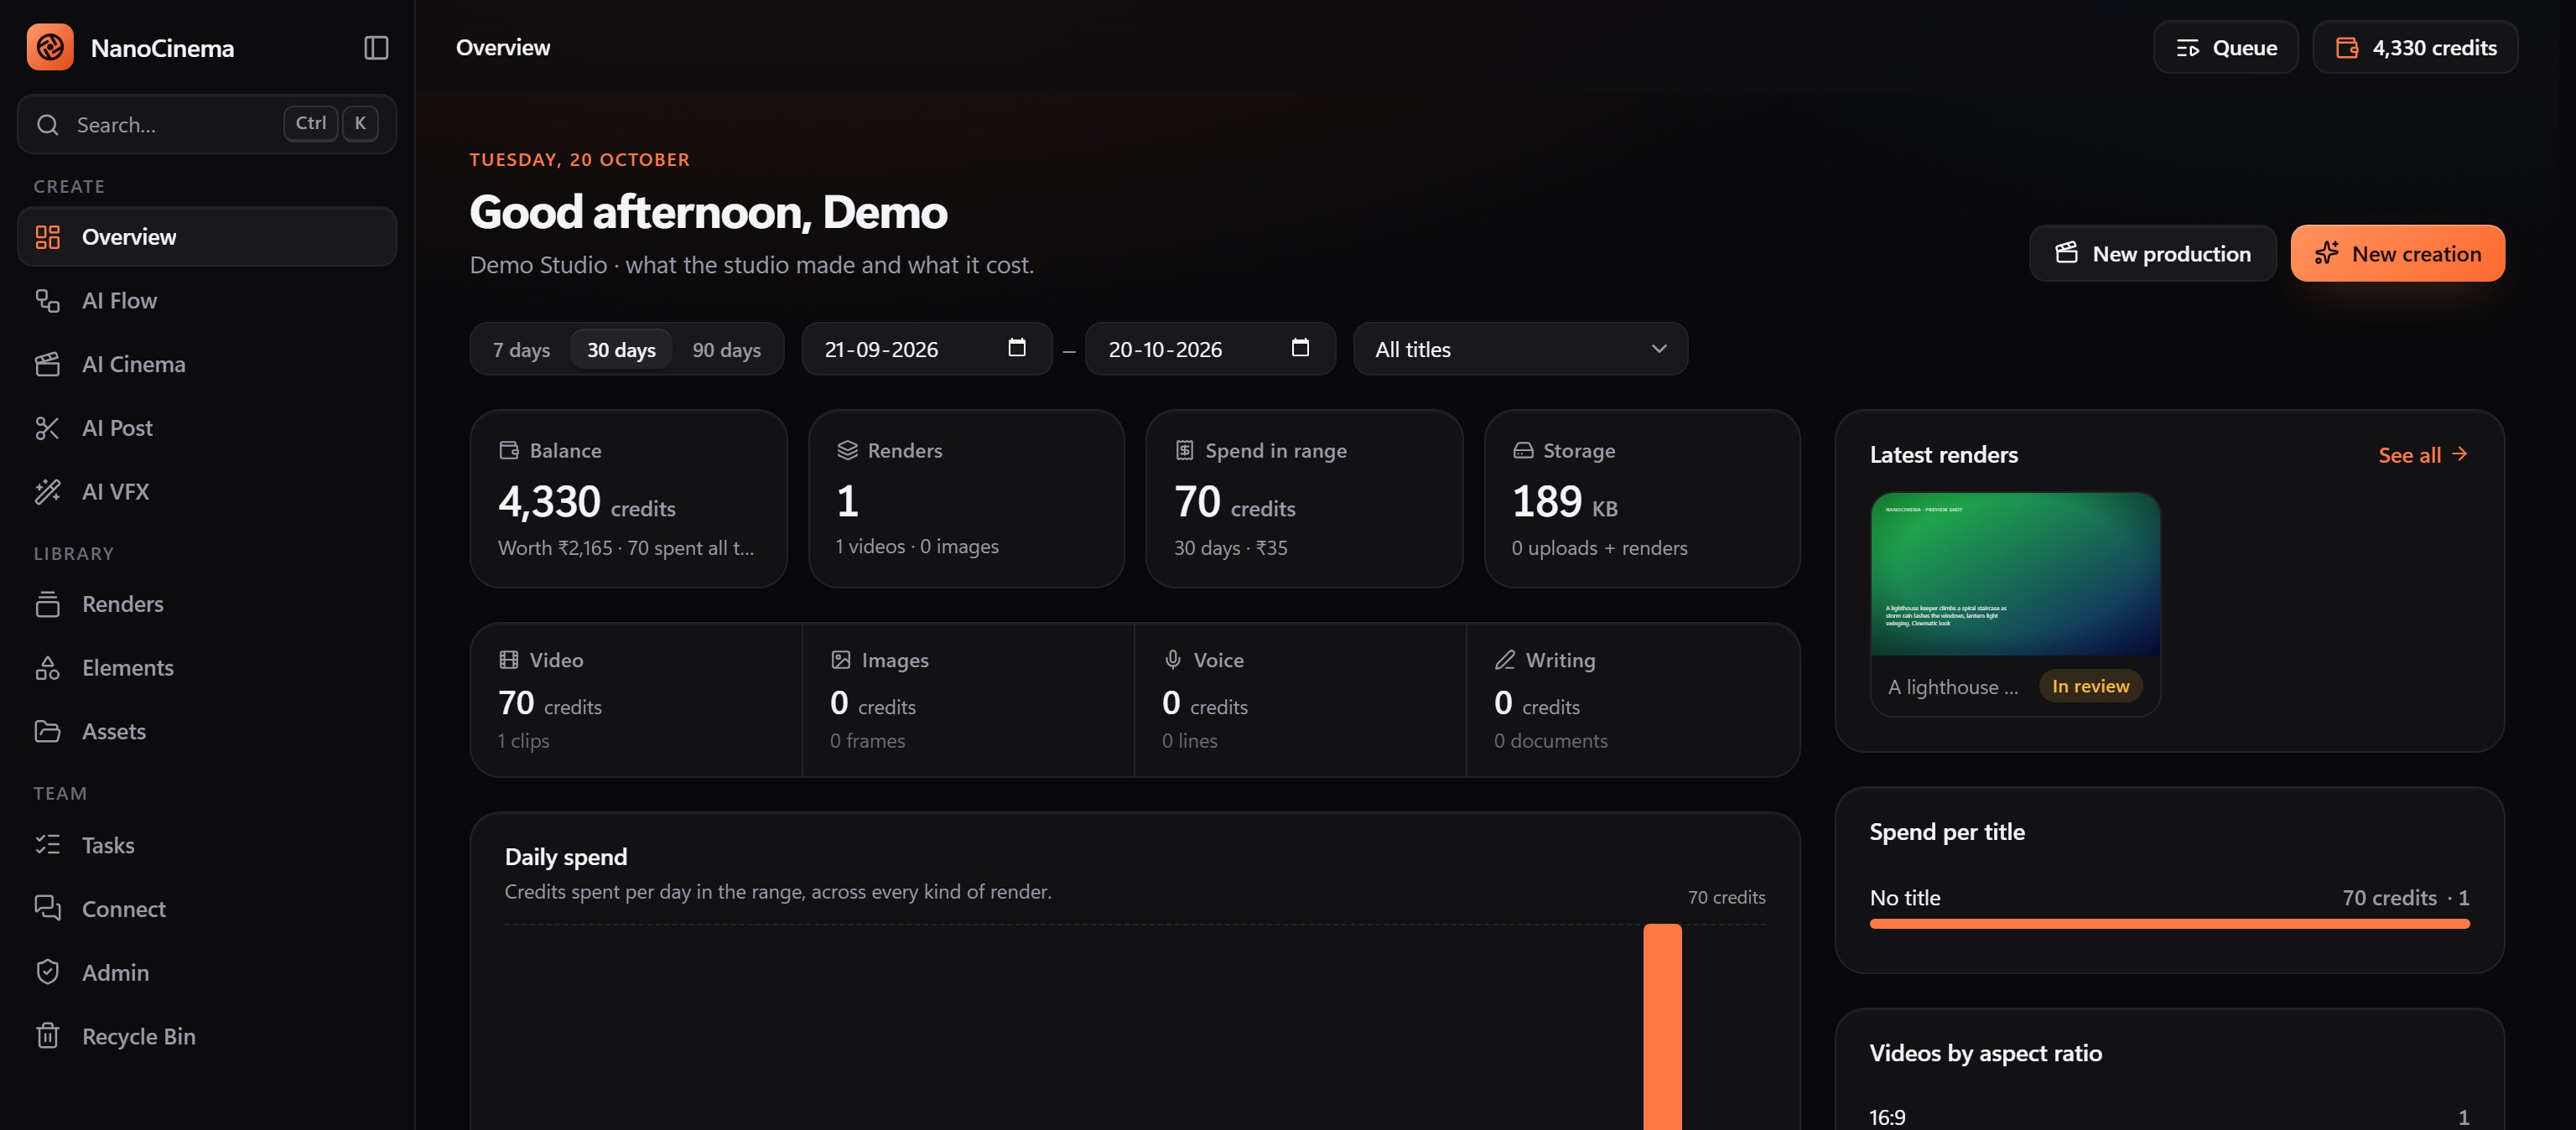Click the start date 21-09-2026 field
This screenshot has width=2576, height=1130.
point(927,349)
